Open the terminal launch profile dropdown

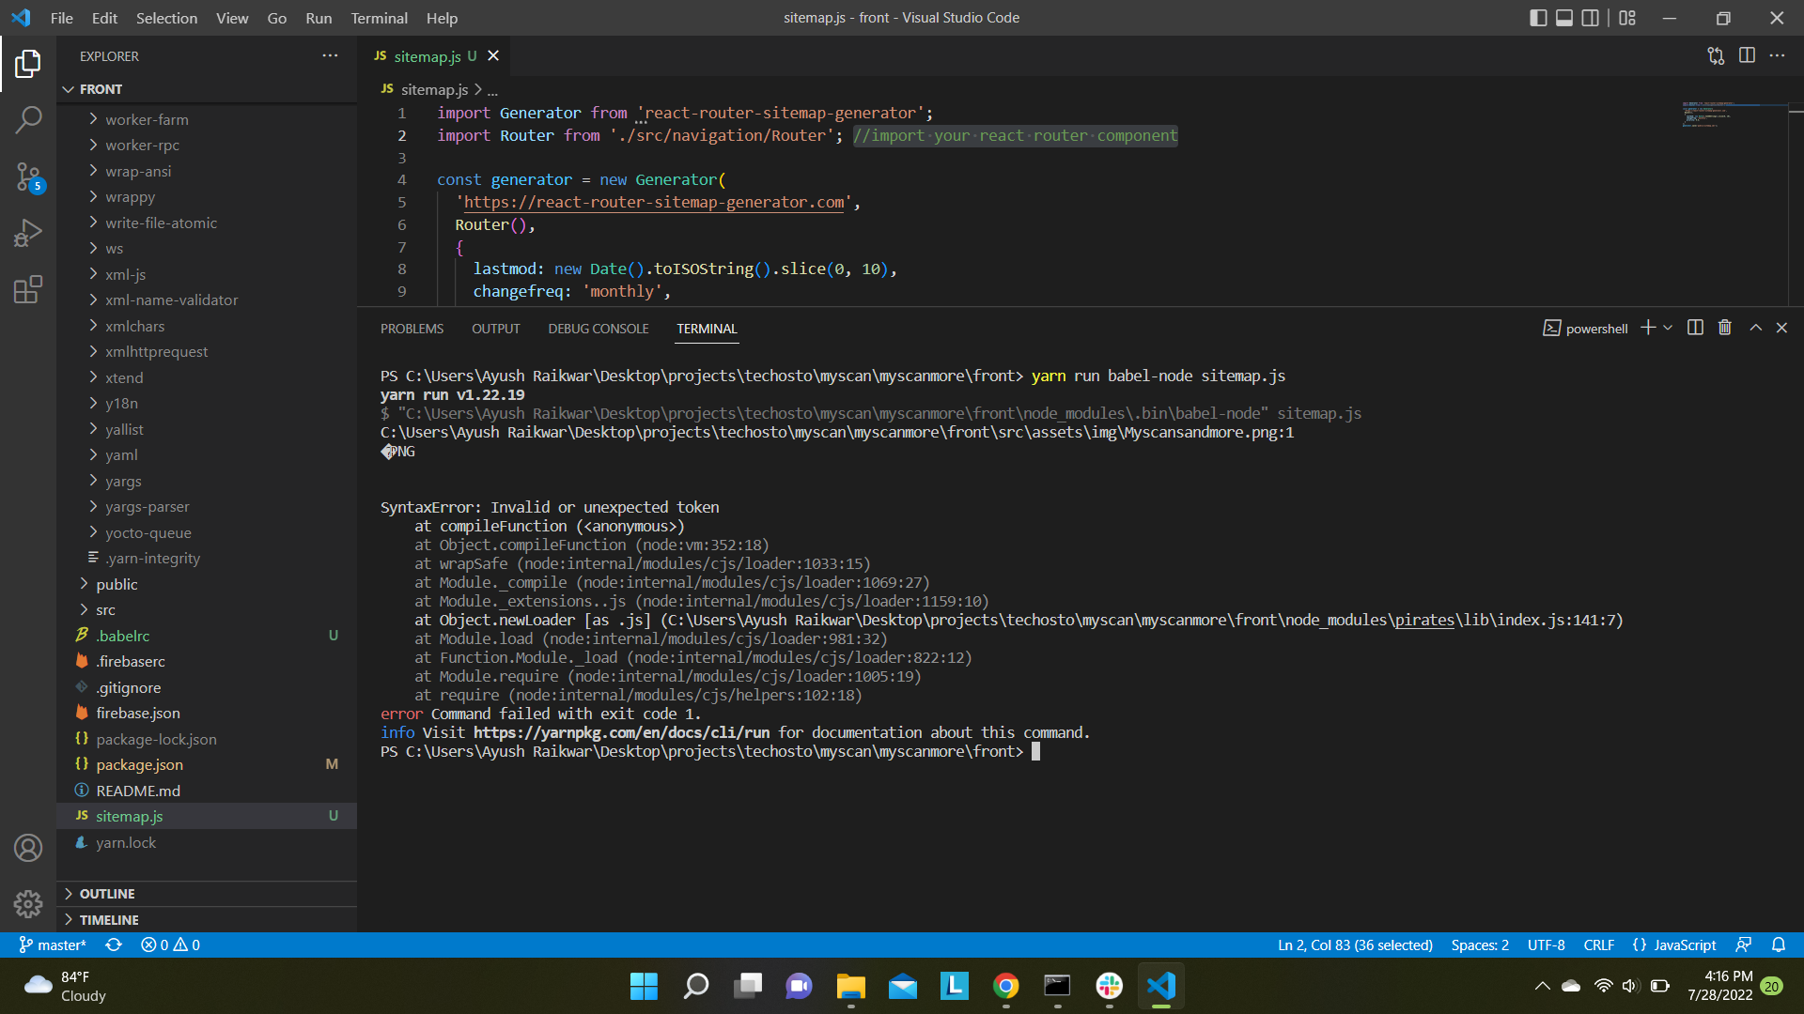tap(1669, 328)
